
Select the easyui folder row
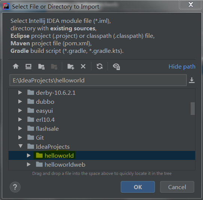click(102, 111)
